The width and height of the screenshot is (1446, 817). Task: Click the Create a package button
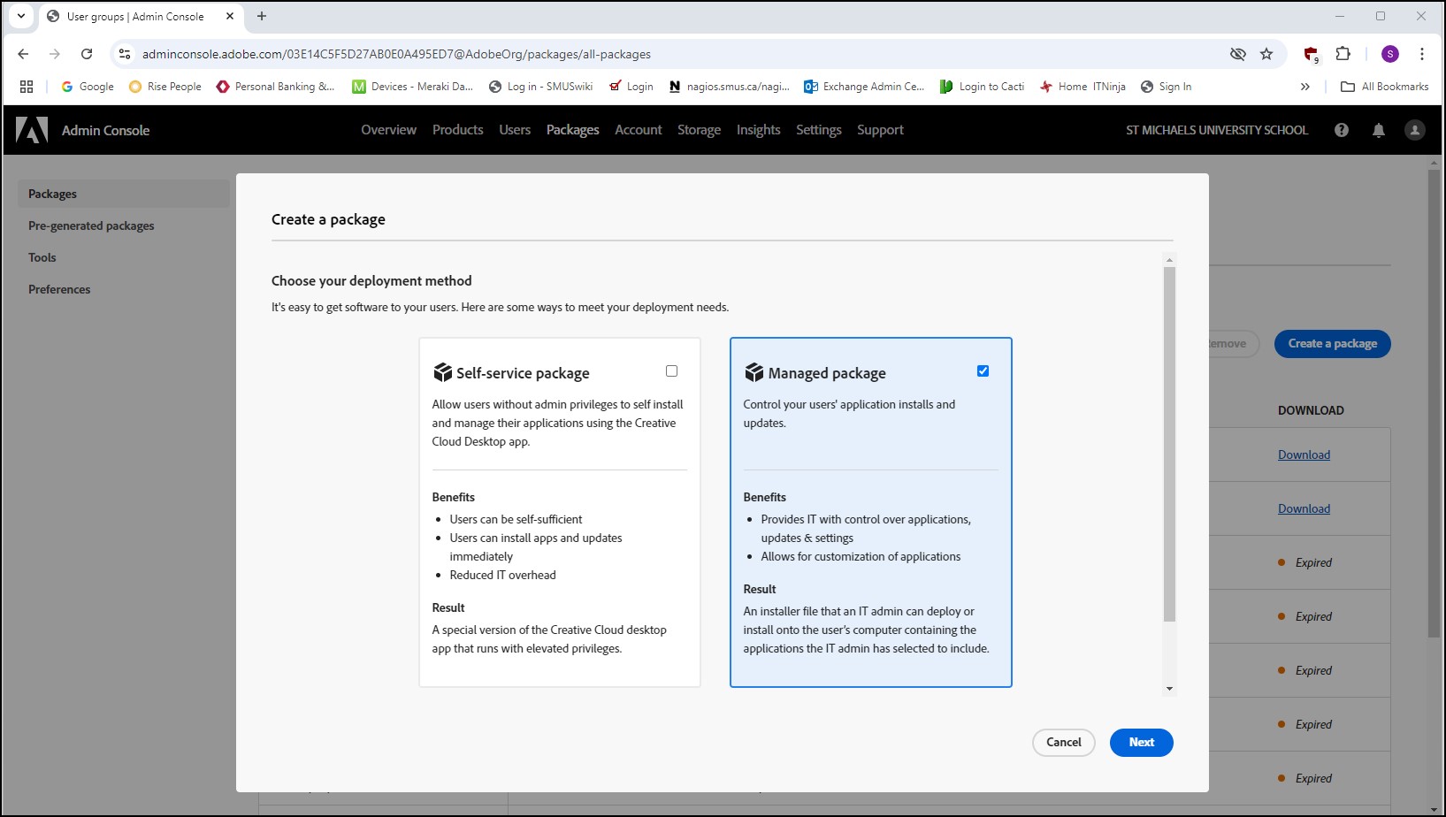(1332, 344)
